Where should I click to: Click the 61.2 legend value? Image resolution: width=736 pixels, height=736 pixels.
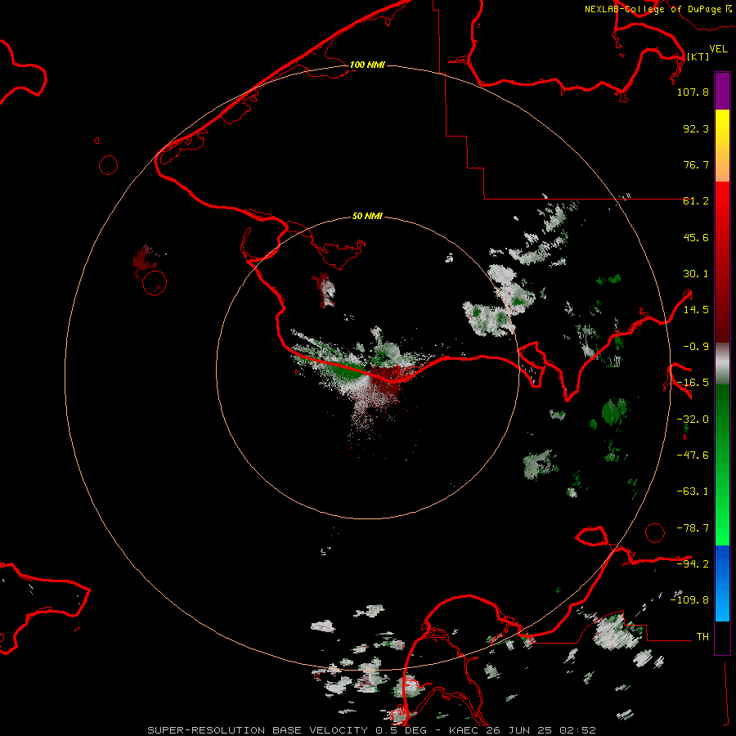pos(696,201)
